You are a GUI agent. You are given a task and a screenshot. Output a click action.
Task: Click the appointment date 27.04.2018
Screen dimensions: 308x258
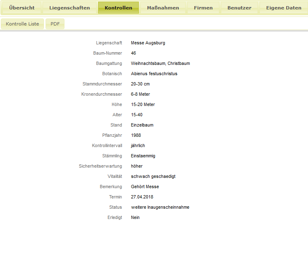(x=142, y=197)
